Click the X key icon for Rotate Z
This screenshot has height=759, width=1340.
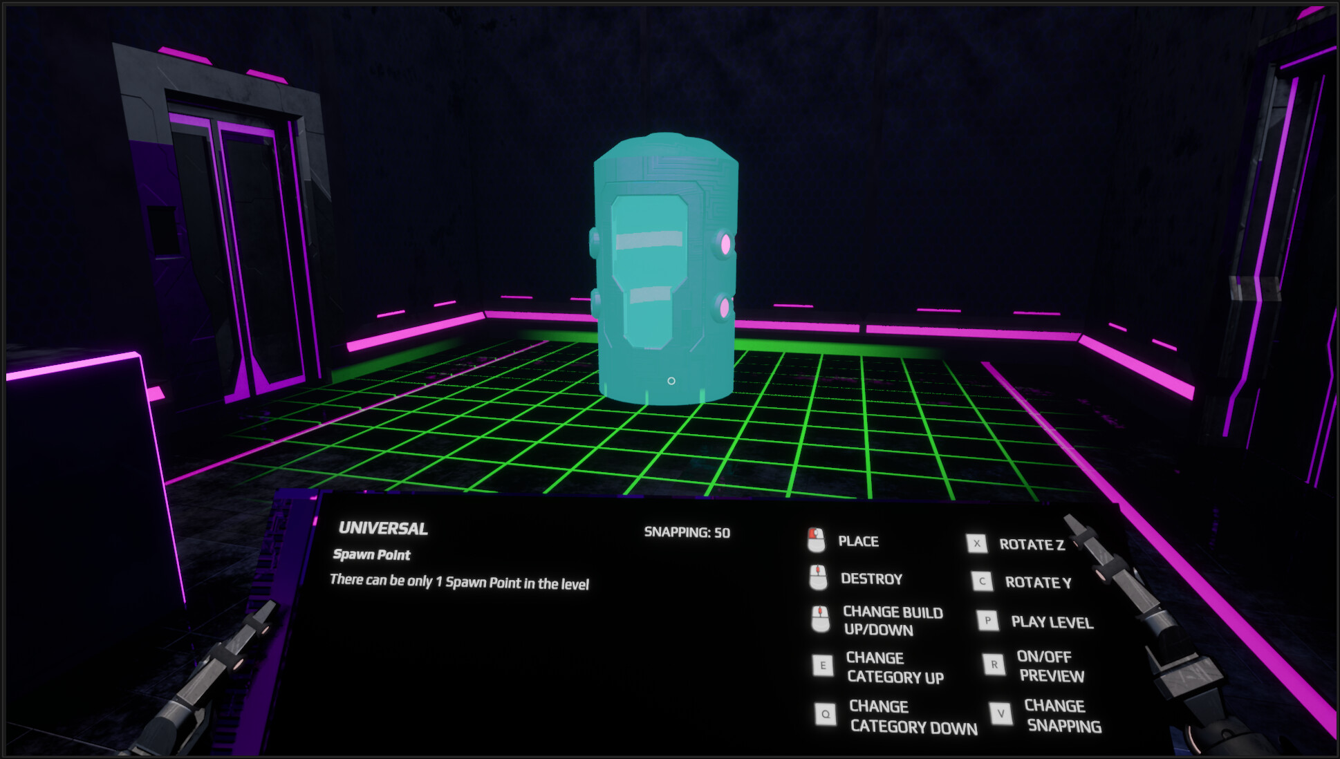click(978, 544)
